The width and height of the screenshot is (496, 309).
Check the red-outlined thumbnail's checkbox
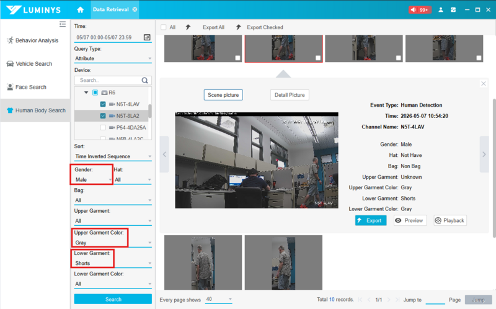tap(318, 58)
